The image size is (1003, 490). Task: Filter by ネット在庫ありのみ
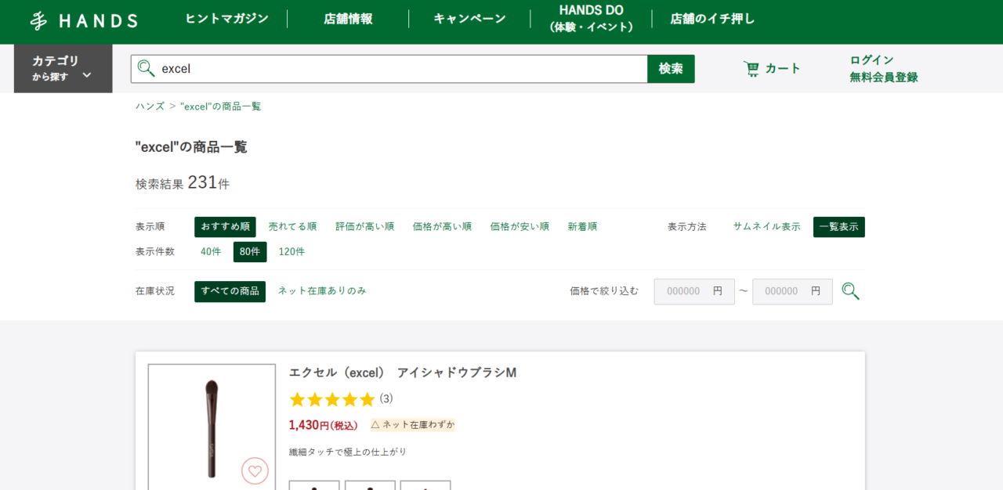point(322,291)
